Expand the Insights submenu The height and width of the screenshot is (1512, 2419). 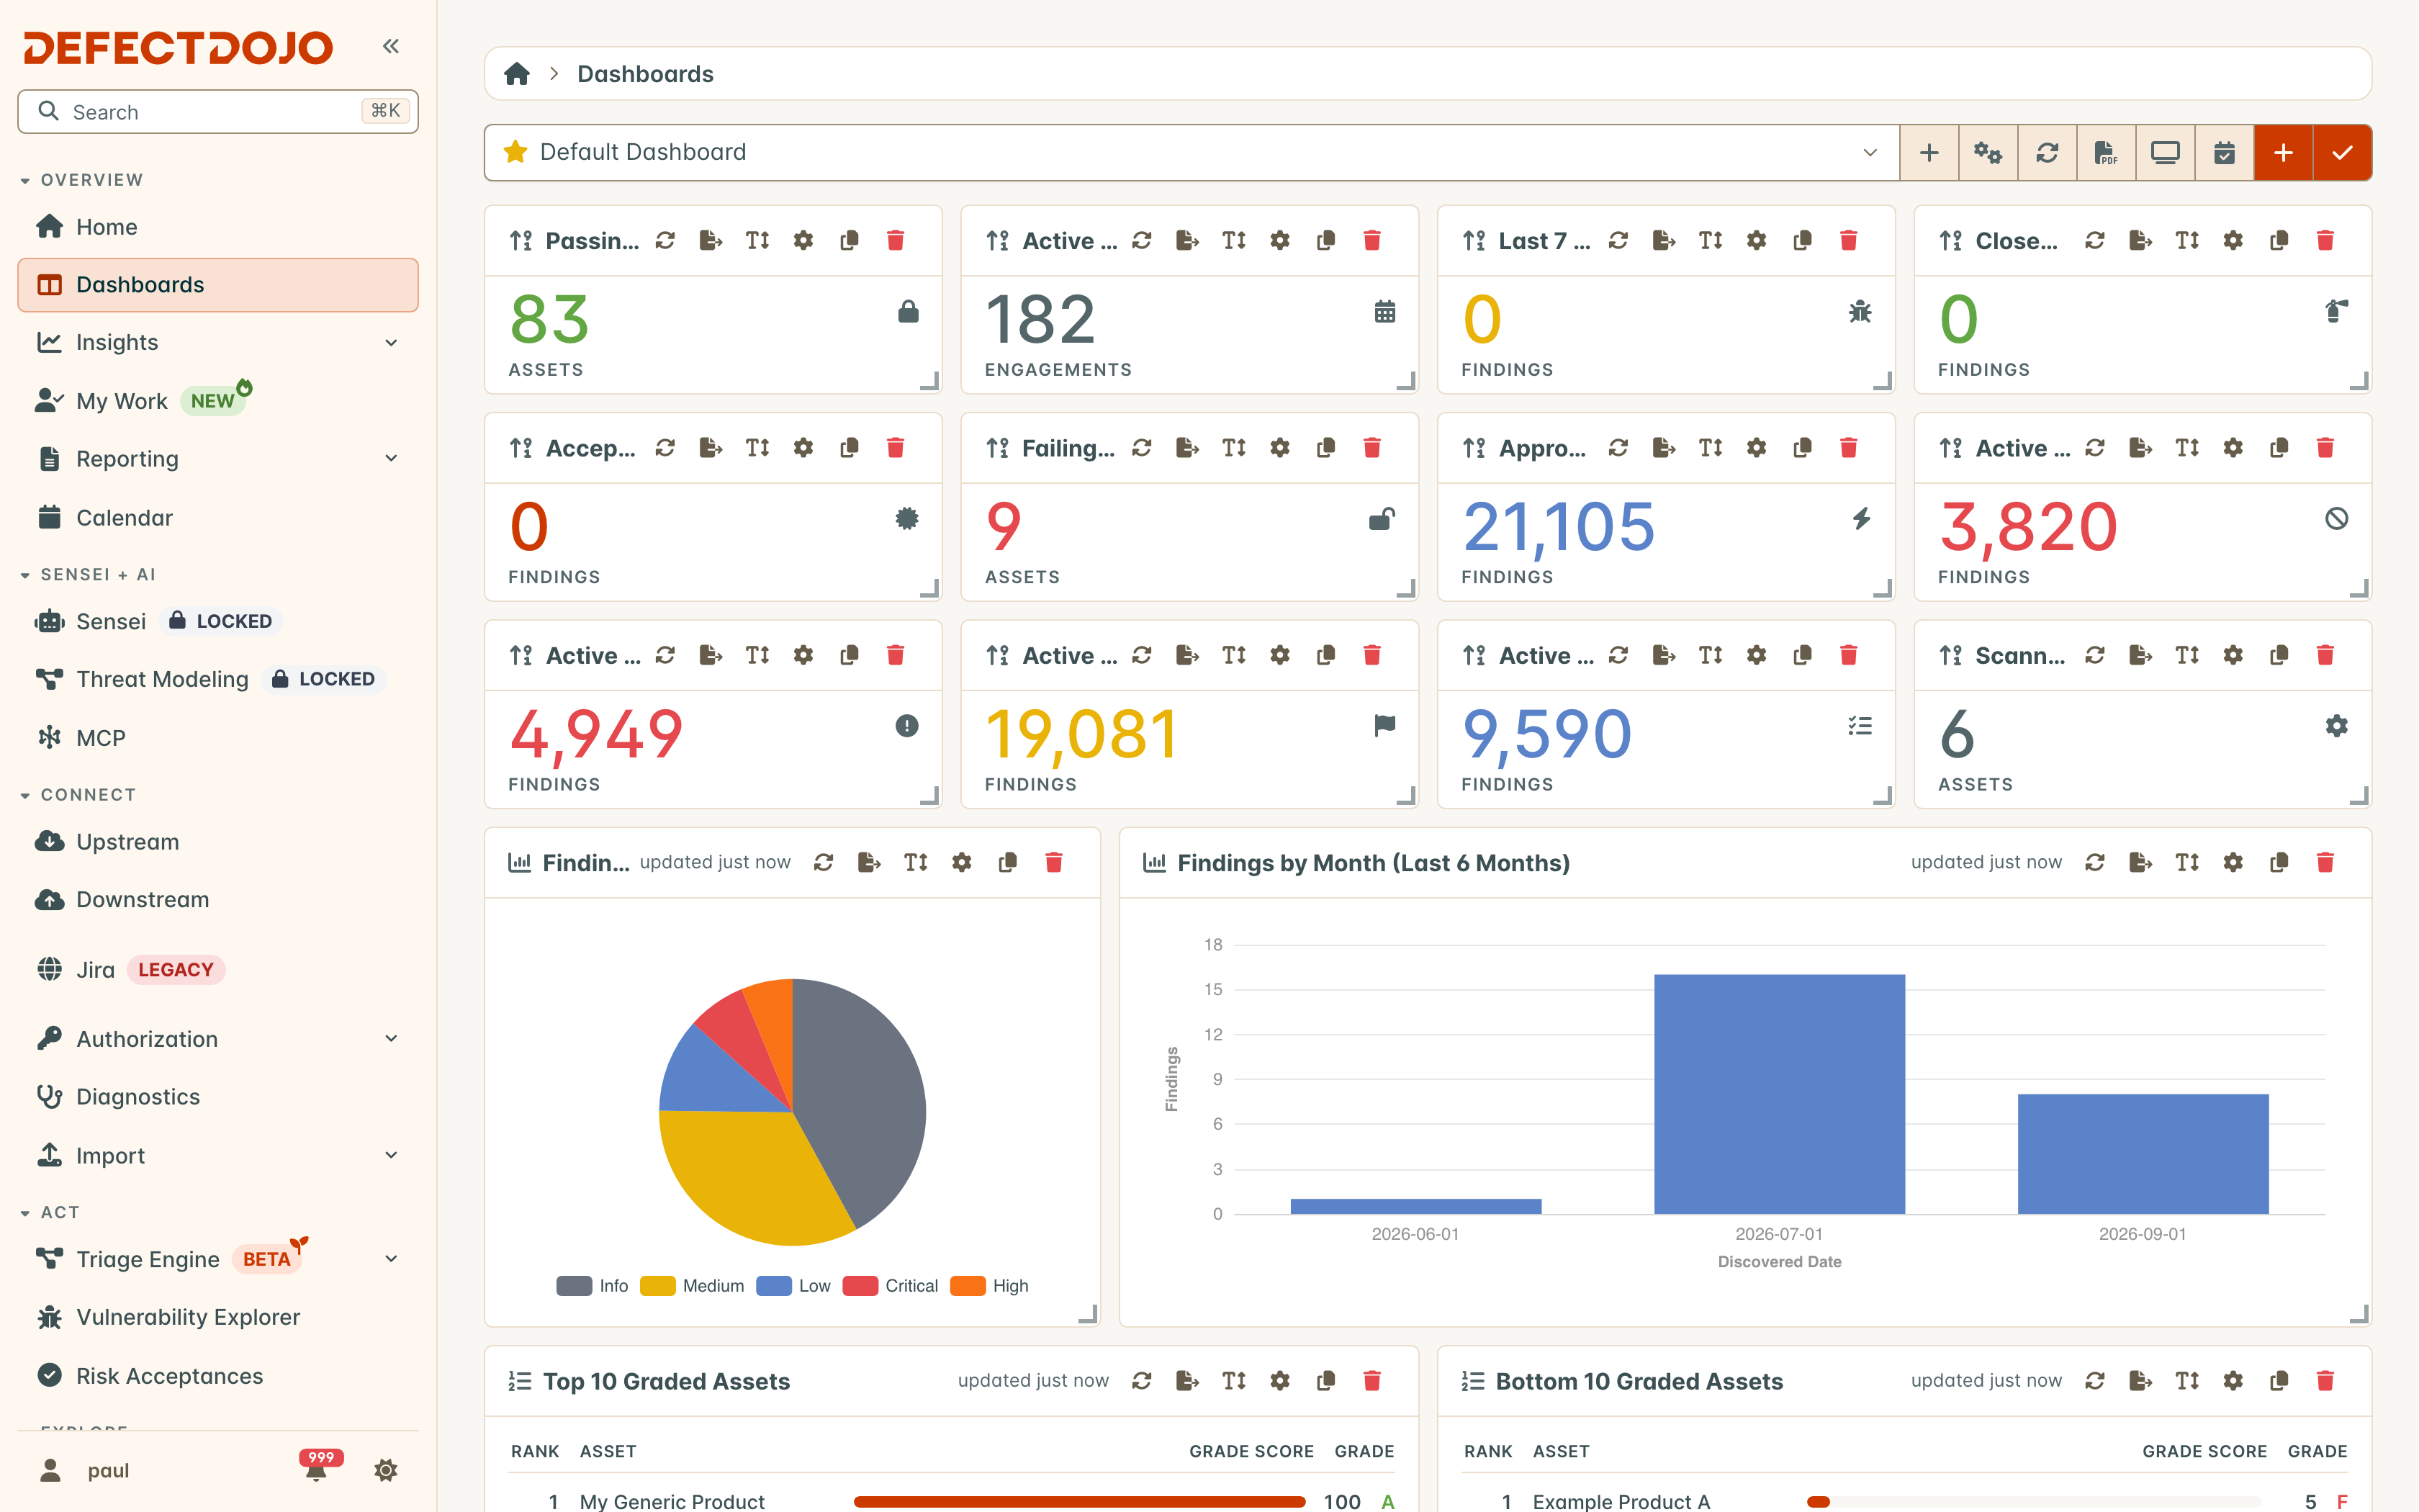391,343
